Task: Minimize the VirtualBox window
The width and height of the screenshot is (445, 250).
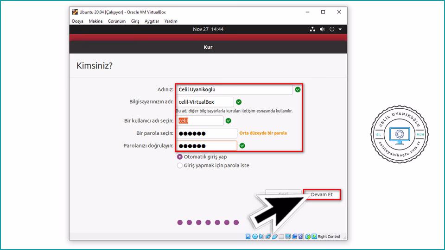Action: (307, 12)
